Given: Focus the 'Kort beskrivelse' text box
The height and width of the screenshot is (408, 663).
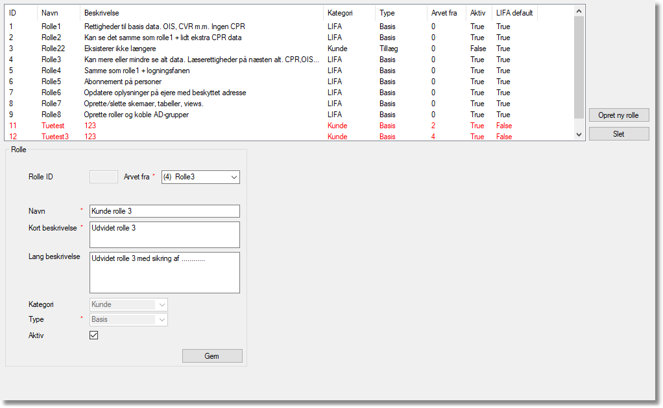Looking at the screenshot, I should pyautogui.click(x=164, y=234).
